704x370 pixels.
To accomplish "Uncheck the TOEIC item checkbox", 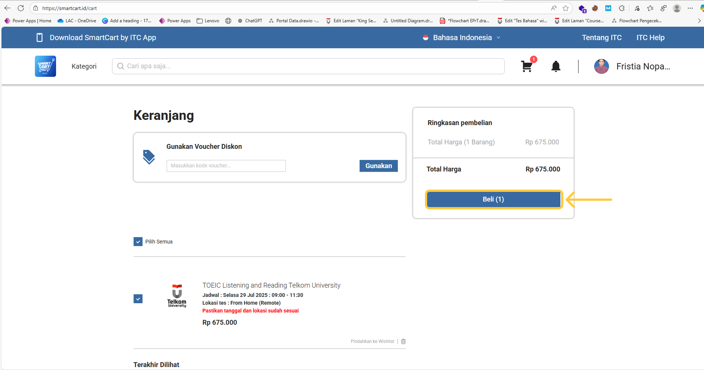I will (138, 299).
